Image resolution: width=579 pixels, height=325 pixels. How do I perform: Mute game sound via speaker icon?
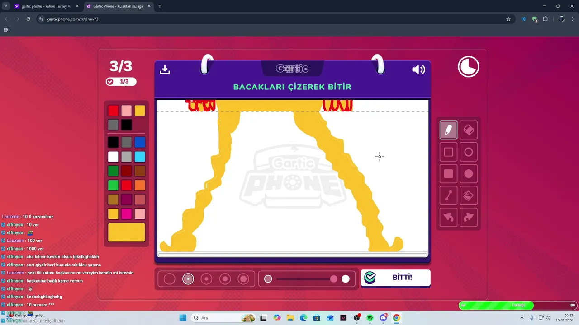pos(418,69)
